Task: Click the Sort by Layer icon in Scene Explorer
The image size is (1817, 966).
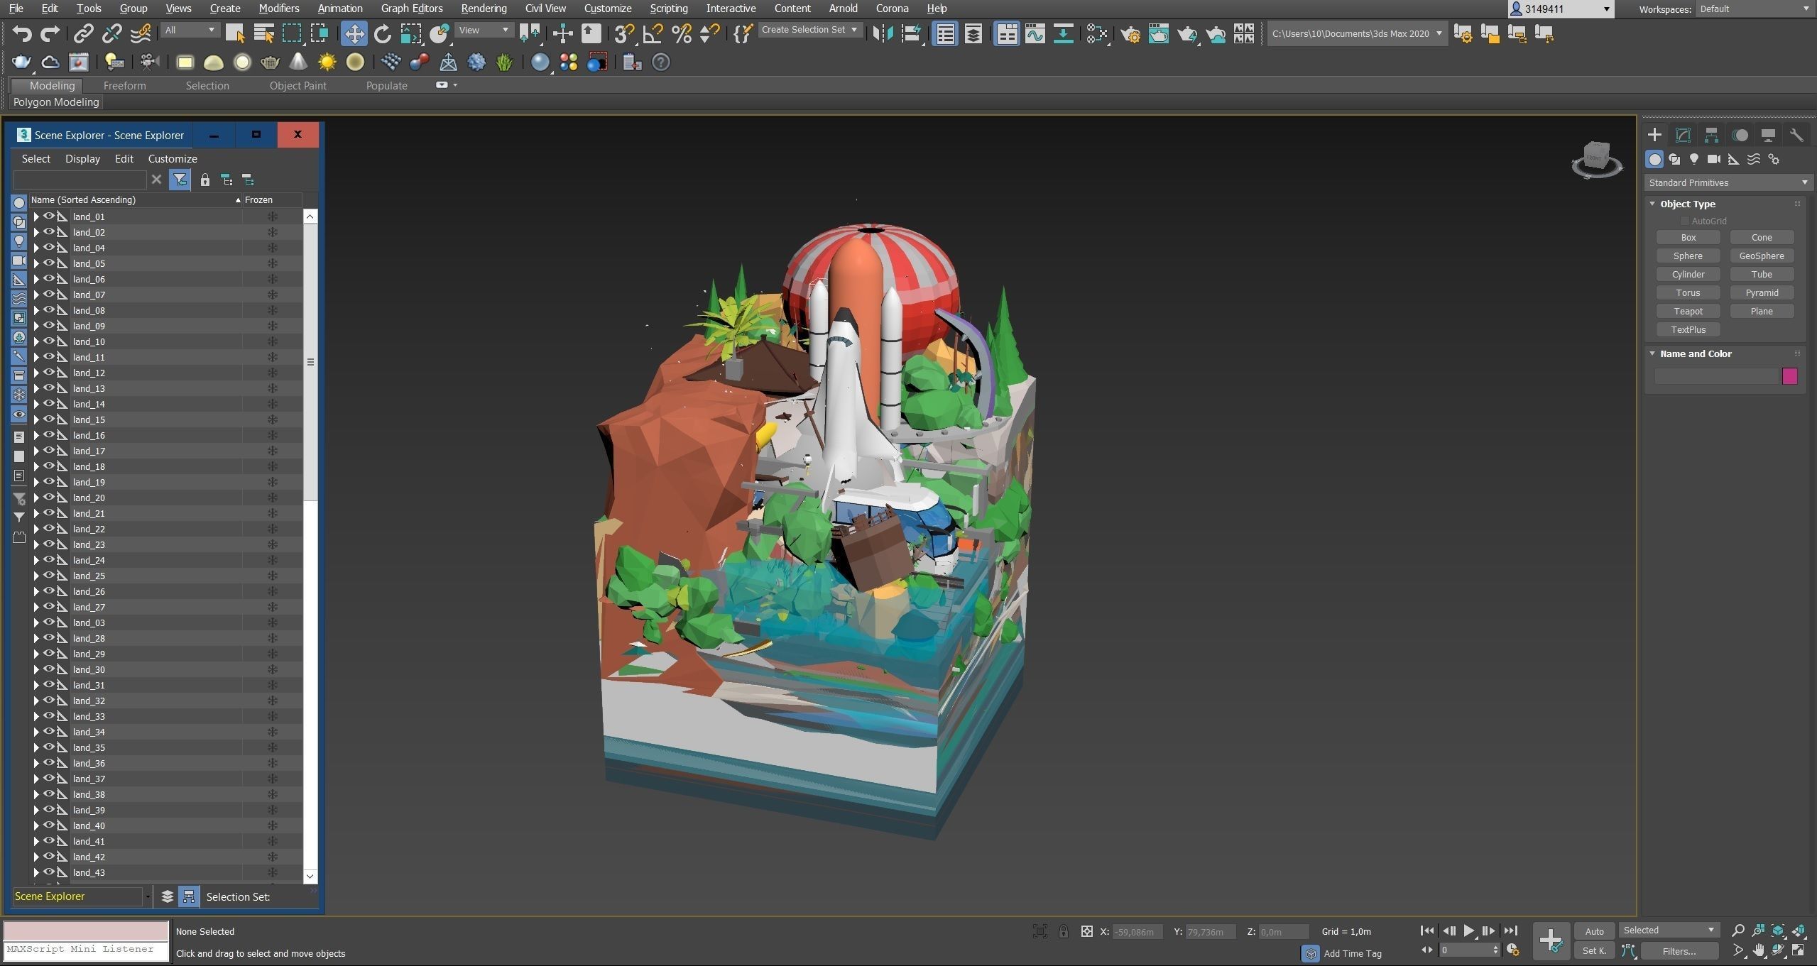Action: point(167,896)
